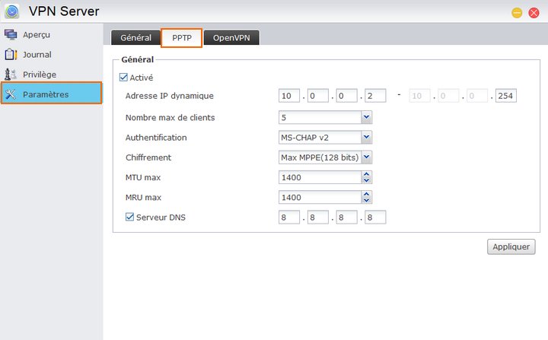Click the last octet field showing 2
Viewport: 548px width, 340px height.
[x=375, y=96]
